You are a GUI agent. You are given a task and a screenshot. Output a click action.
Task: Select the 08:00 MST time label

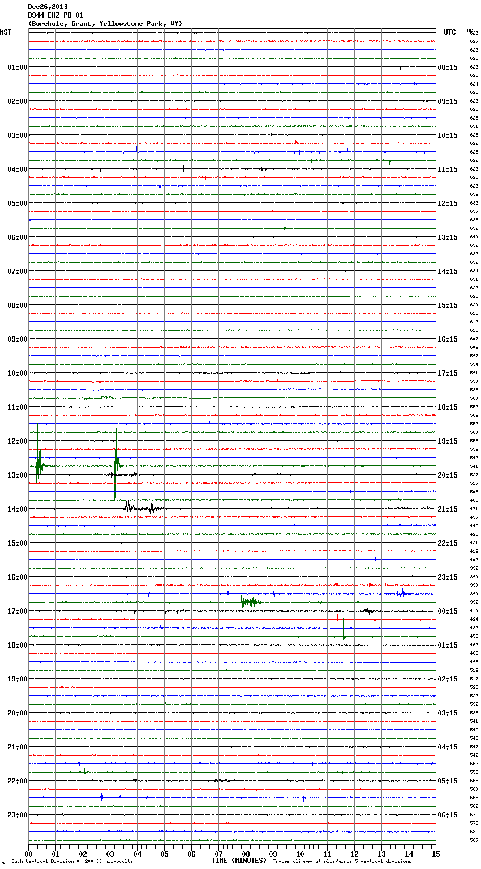click(18, 305)
